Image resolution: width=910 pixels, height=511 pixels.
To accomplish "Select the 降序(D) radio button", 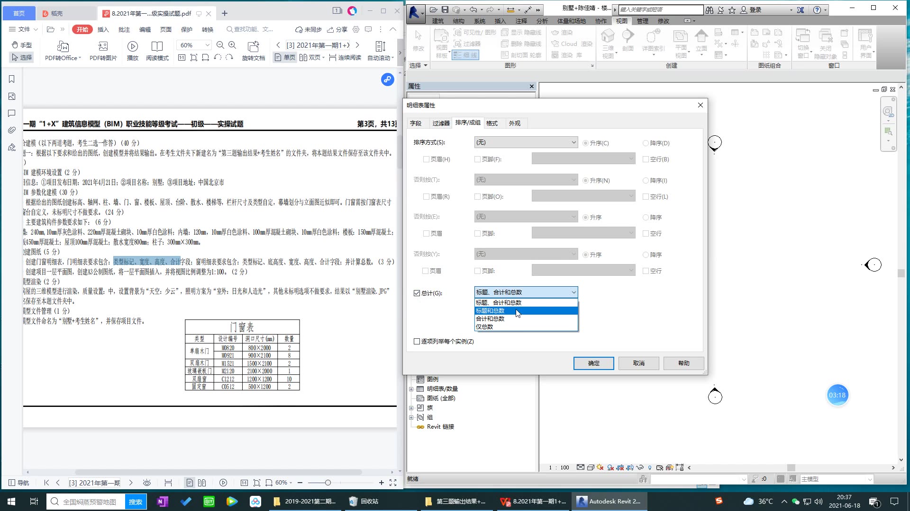I will point(646,143).
